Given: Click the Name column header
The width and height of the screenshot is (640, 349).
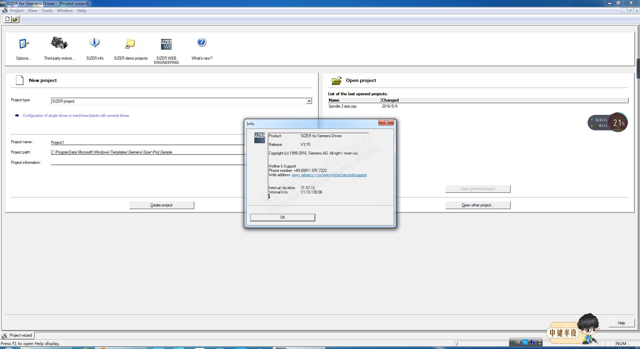Looking at the screenshot, I should pyautogui.click(x=354, y=100).
